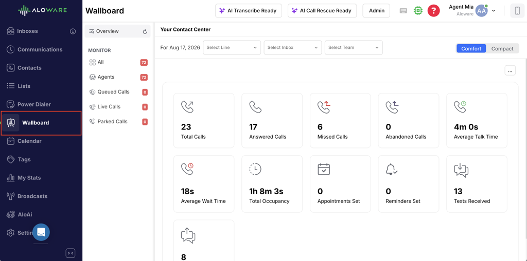The width and height of the screenshot is (527, 261).
Task: Switch to Comfort view
Action: [x=471, y=49]
